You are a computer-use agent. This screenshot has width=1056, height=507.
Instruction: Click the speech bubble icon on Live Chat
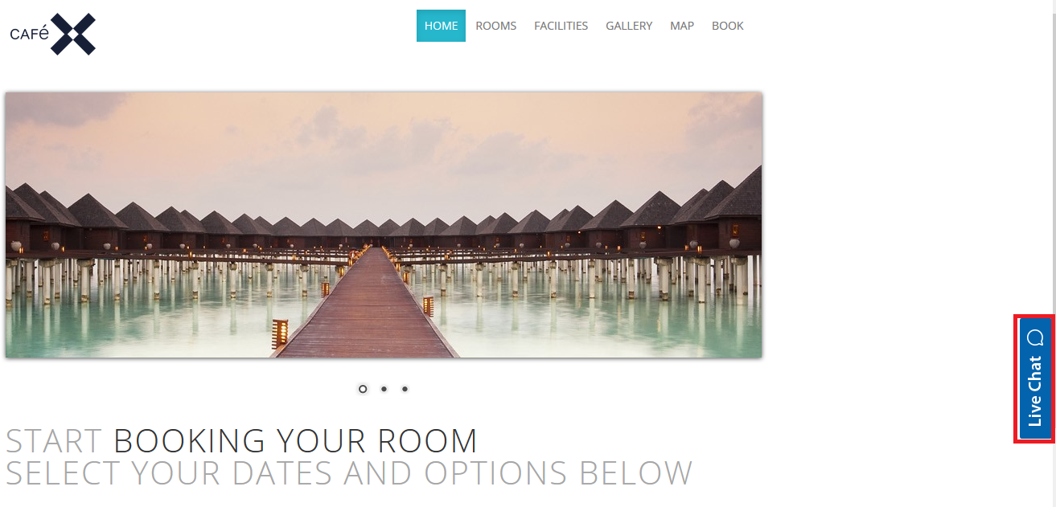(x=1035, y=337)
